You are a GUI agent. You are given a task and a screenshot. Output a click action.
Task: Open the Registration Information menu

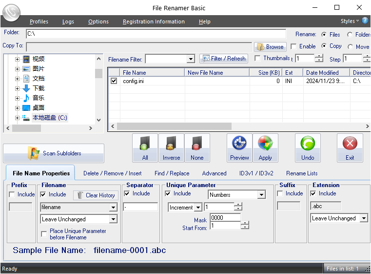(x=154, y=21)
